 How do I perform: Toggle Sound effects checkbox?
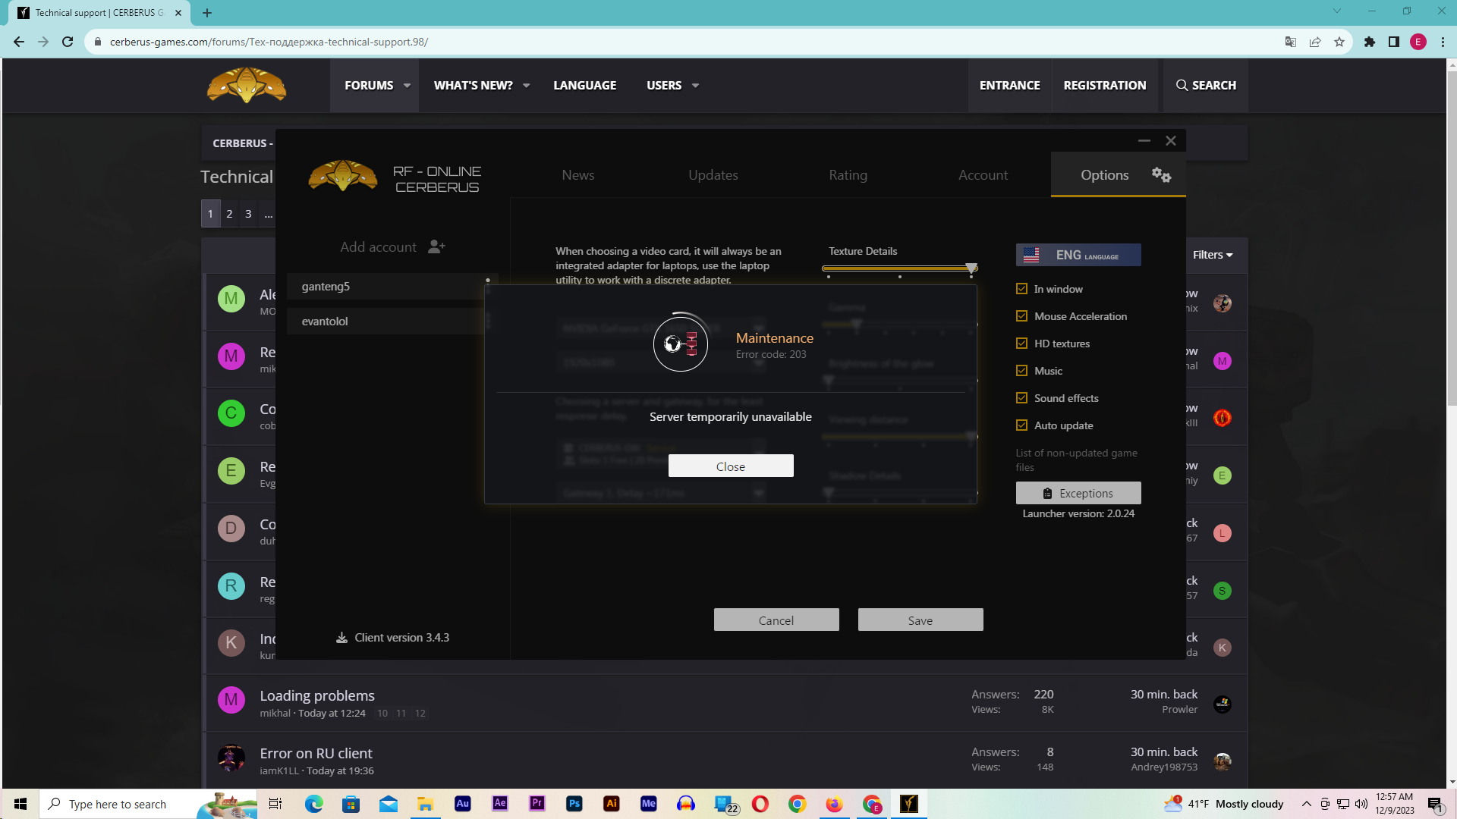[1021, 398]
